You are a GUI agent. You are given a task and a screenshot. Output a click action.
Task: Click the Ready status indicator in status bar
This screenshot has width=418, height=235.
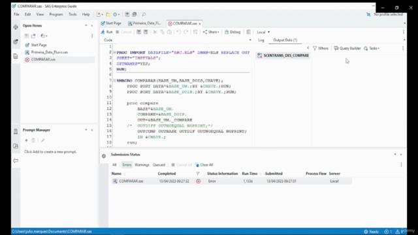click(x=372, y=232)
